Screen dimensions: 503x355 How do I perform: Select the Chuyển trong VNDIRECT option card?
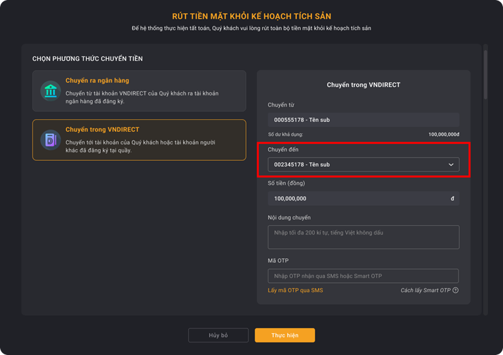click(139, 140)
